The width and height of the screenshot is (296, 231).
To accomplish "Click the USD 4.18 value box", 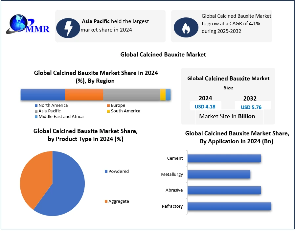I will 205,106.
